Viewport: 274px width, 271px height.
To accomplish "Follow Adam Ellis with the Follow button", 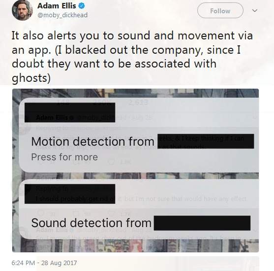I will coord(220,10).
